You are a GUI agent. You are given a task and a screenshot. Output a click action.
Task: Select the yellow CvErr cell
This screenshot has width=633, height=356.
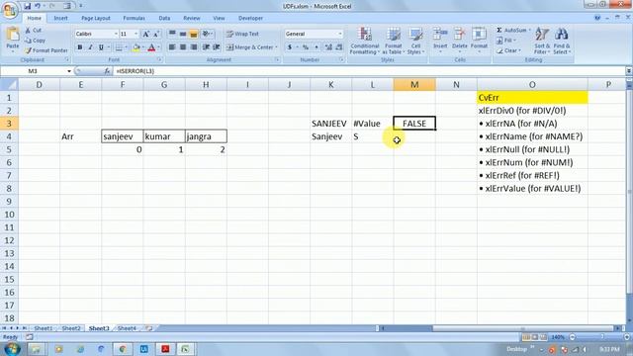pos(532,98)
